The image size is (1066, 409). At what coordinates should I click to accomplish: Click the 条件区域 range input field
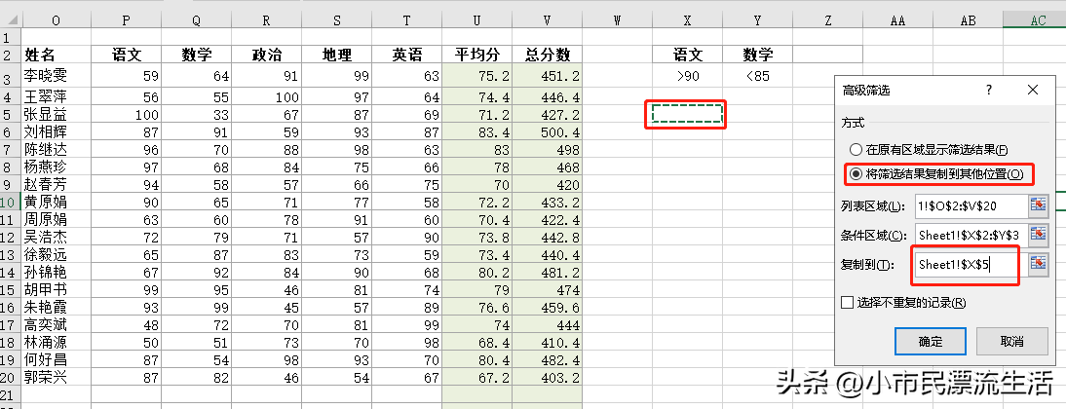pos(971,235)
